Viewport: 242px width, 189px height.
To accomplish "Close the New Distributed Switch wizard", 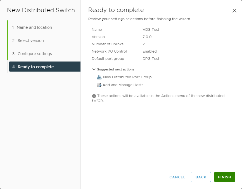I will pos(234,11).
